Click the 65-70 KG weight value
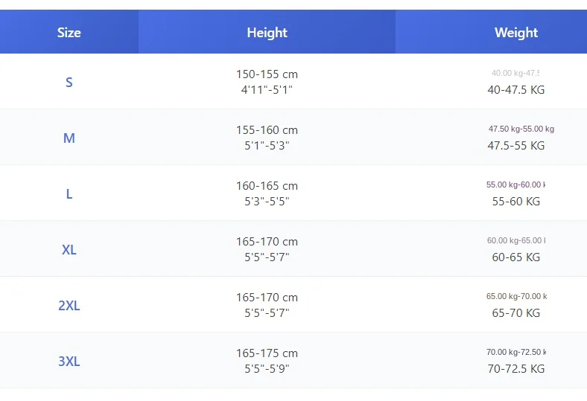The image size is (587, 401). pos(515,313)
